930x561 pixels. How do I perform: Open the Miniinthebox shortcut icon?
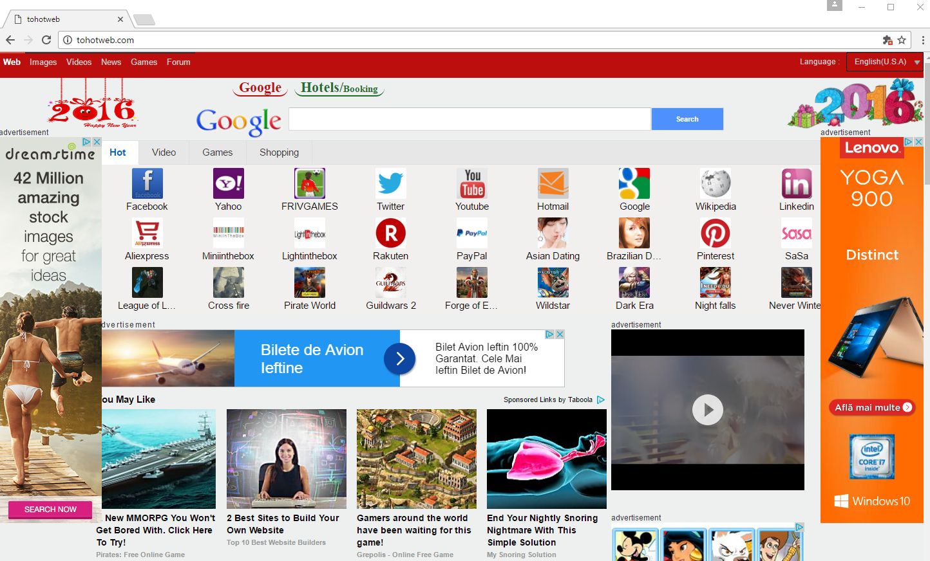coord(229,233)
